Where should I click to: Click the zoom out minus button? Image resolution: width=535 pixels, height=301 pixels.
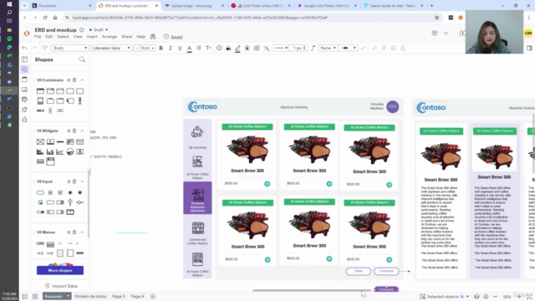tap(495, 297)
